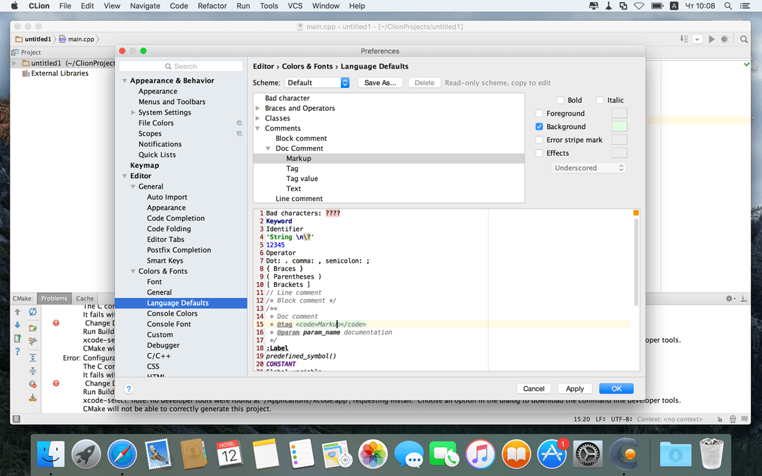Open Search Everywhere magnifier in CLion toolbar

(x=744, y=39)
